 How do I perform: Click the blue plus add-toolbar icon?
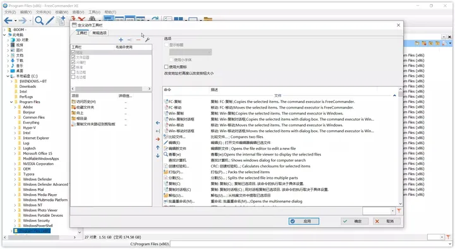(121, 40)
